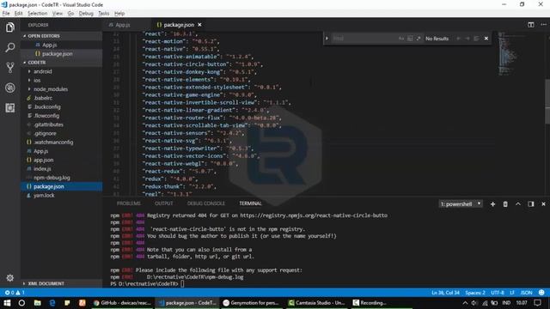Collapse the Open Editors section
Image resolution: width=550 pixels, height=309 pixels.
pos(61,36)
